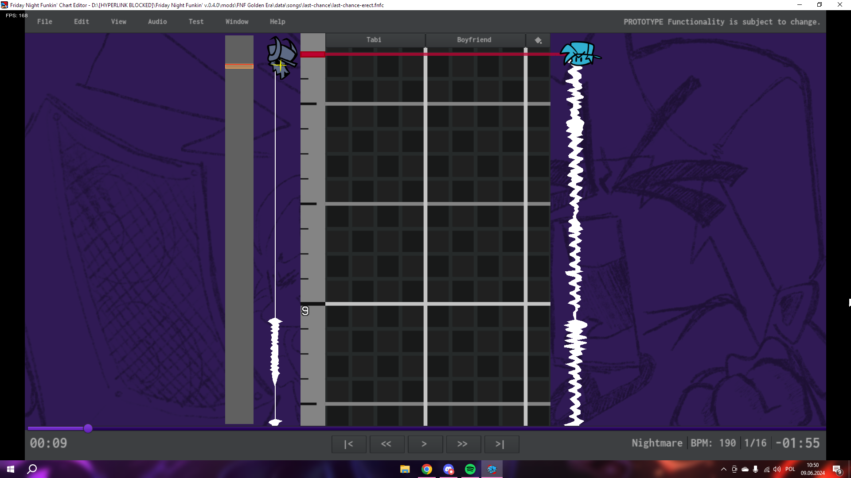Show hidden system tray icons
851x478 pixels.
point(724,469)
